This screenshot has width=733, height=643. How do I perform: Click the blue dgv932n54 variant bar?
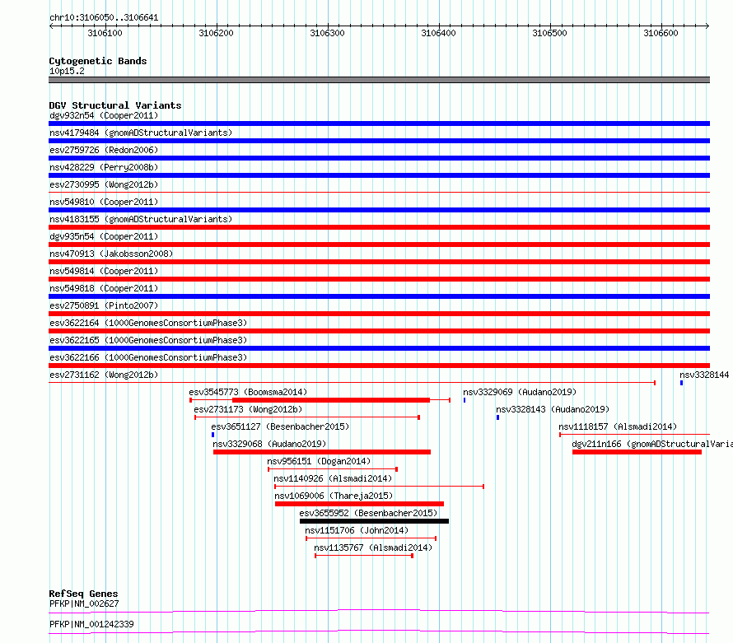click(x=379, y=123)
